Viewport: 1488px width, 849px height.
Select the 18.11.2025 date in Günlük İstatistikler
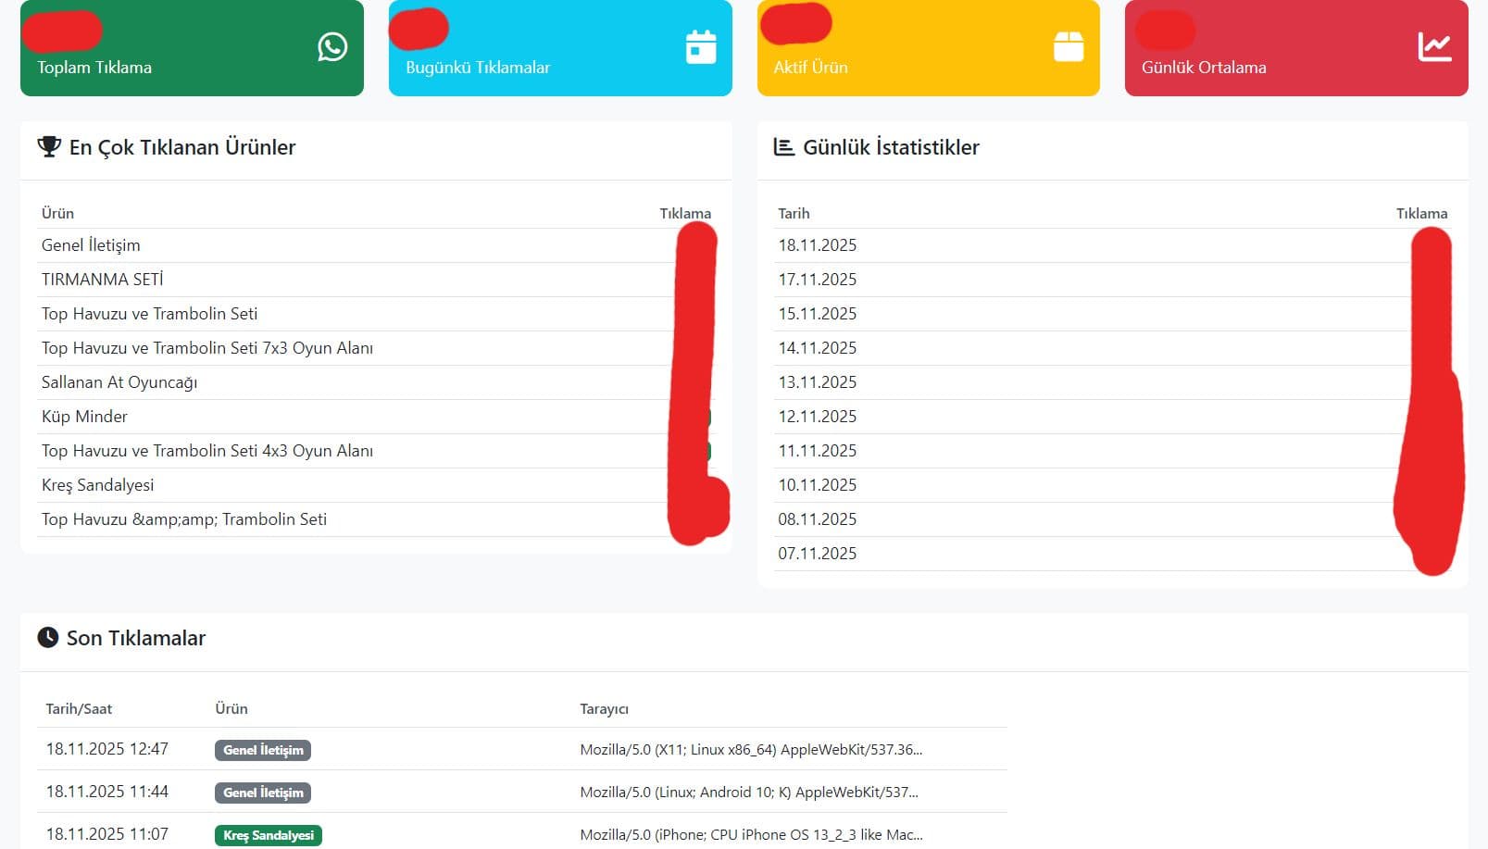[818, 244]
